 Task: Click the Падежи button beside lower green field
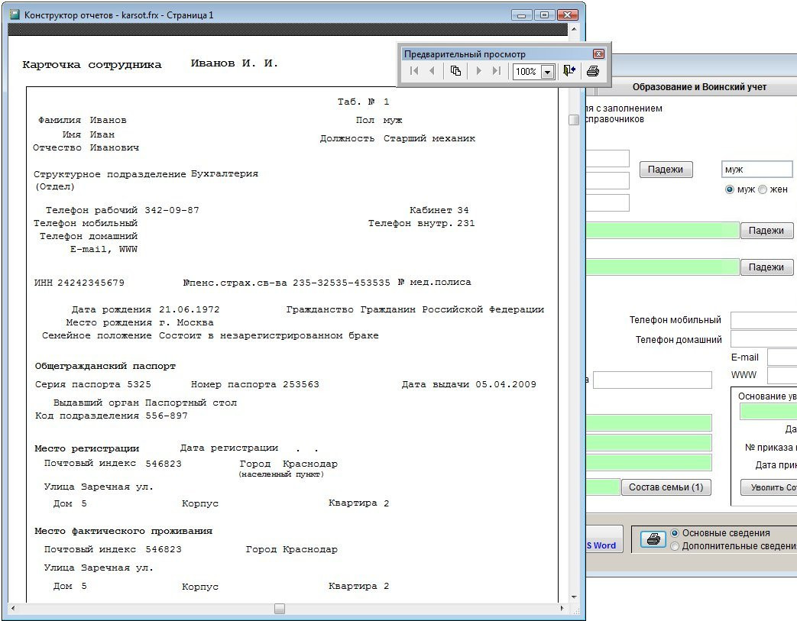[x=766, y=267]
